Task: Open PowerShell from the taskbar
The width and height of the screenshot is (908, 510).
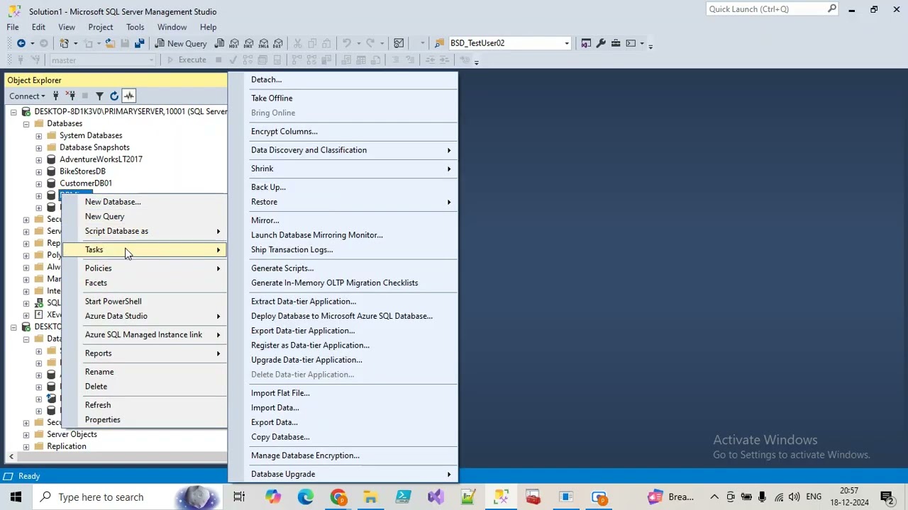Action: 403,497
